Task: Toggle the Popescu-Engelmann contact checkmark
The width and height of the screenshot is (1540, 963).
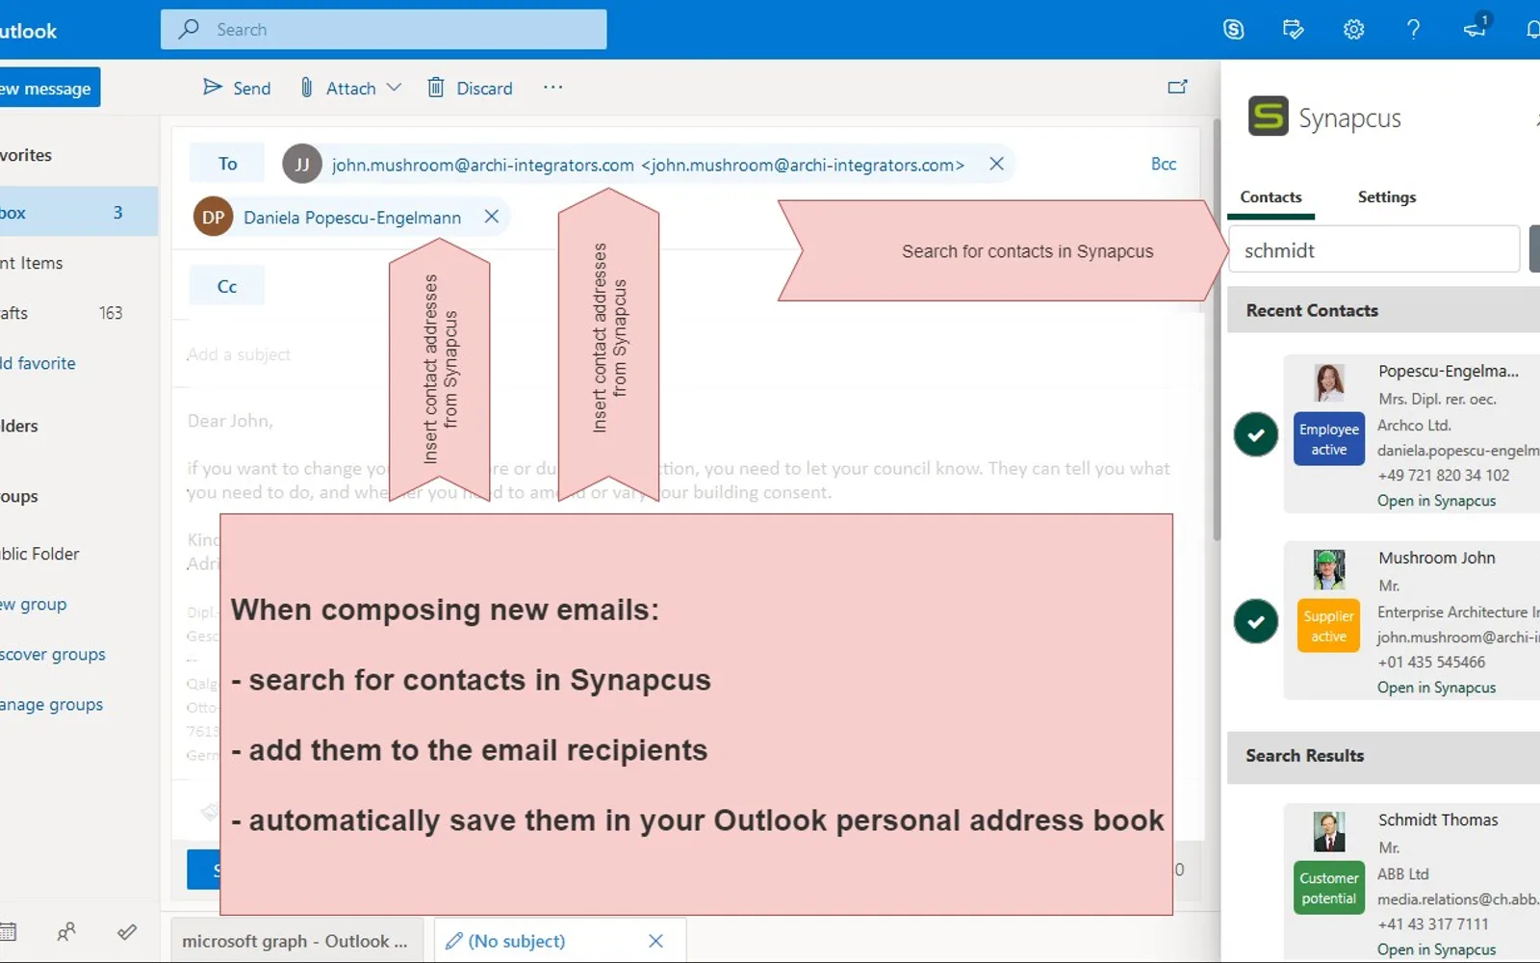Action: click(1256, 434)
